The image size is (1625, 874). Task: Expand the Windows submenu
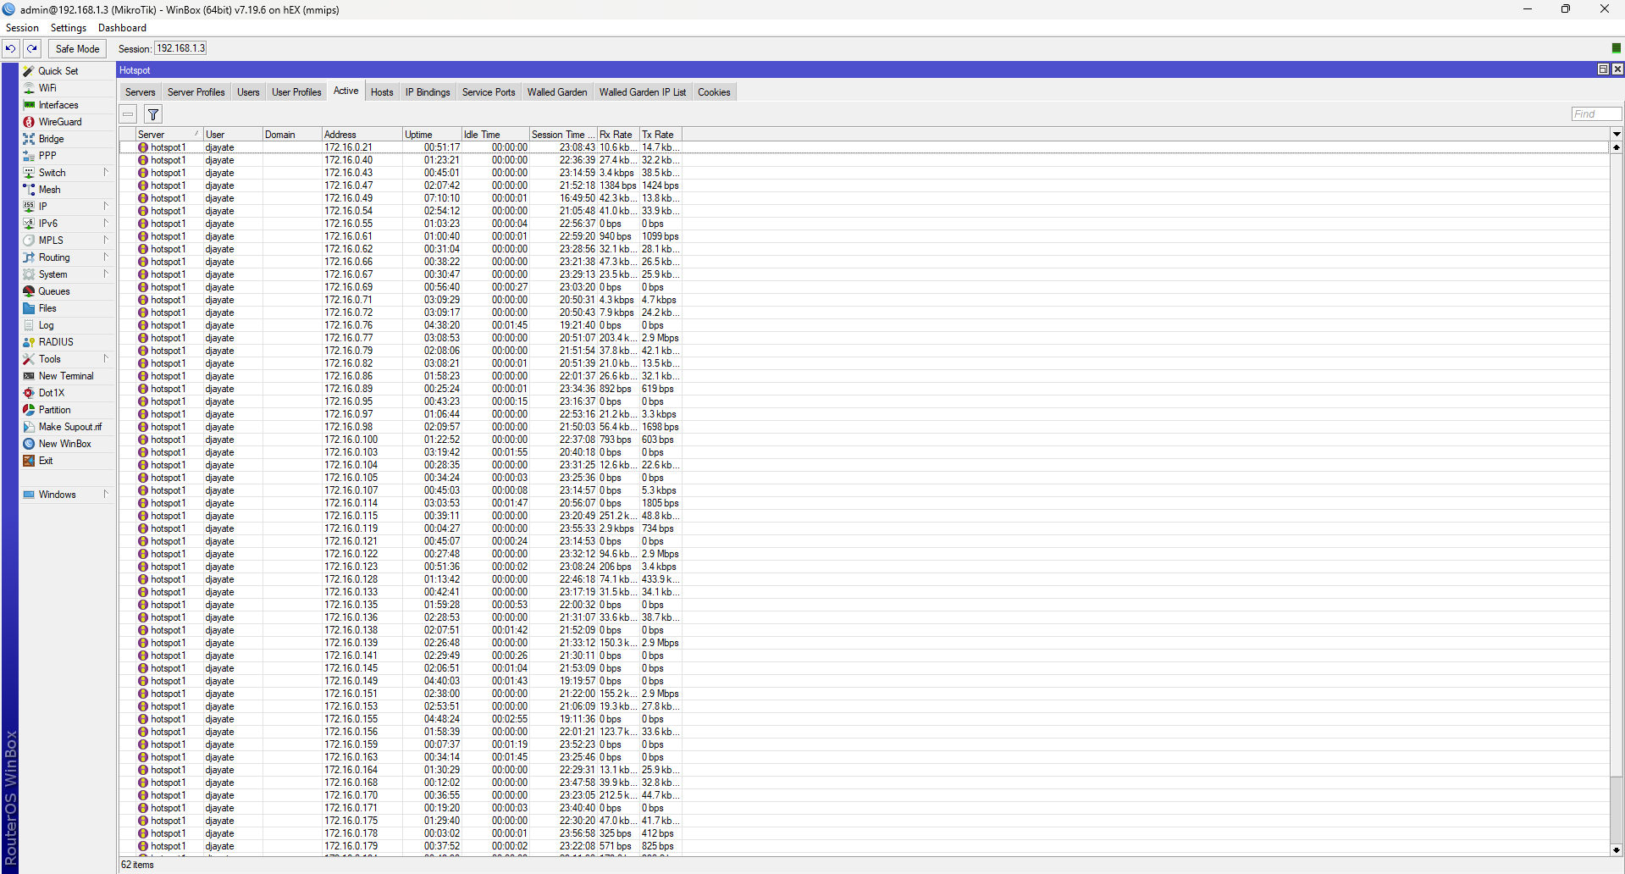click(x=106, y=495)
